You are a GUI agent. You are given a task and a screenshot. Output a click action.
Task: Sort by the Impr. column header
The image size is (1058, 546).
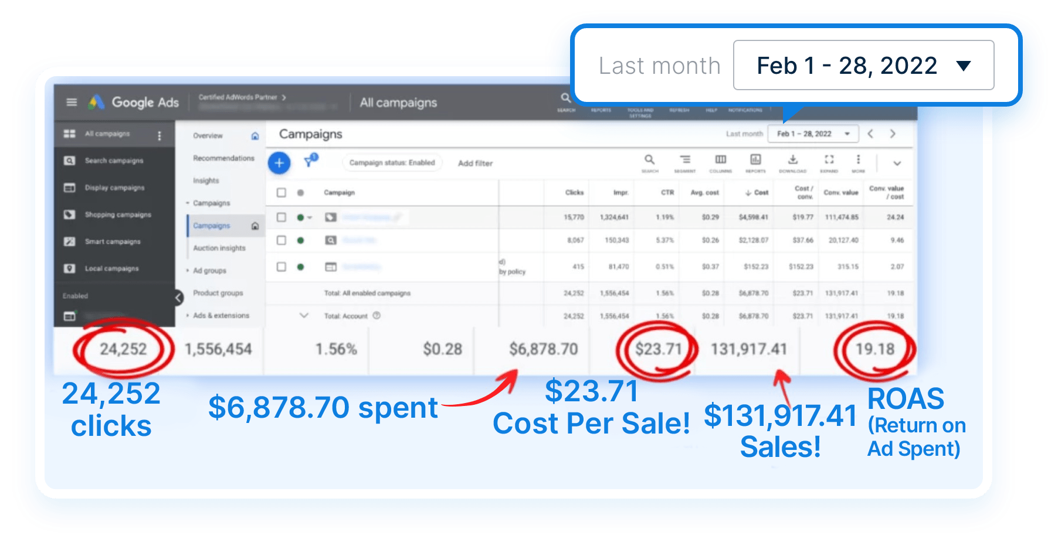621,193
